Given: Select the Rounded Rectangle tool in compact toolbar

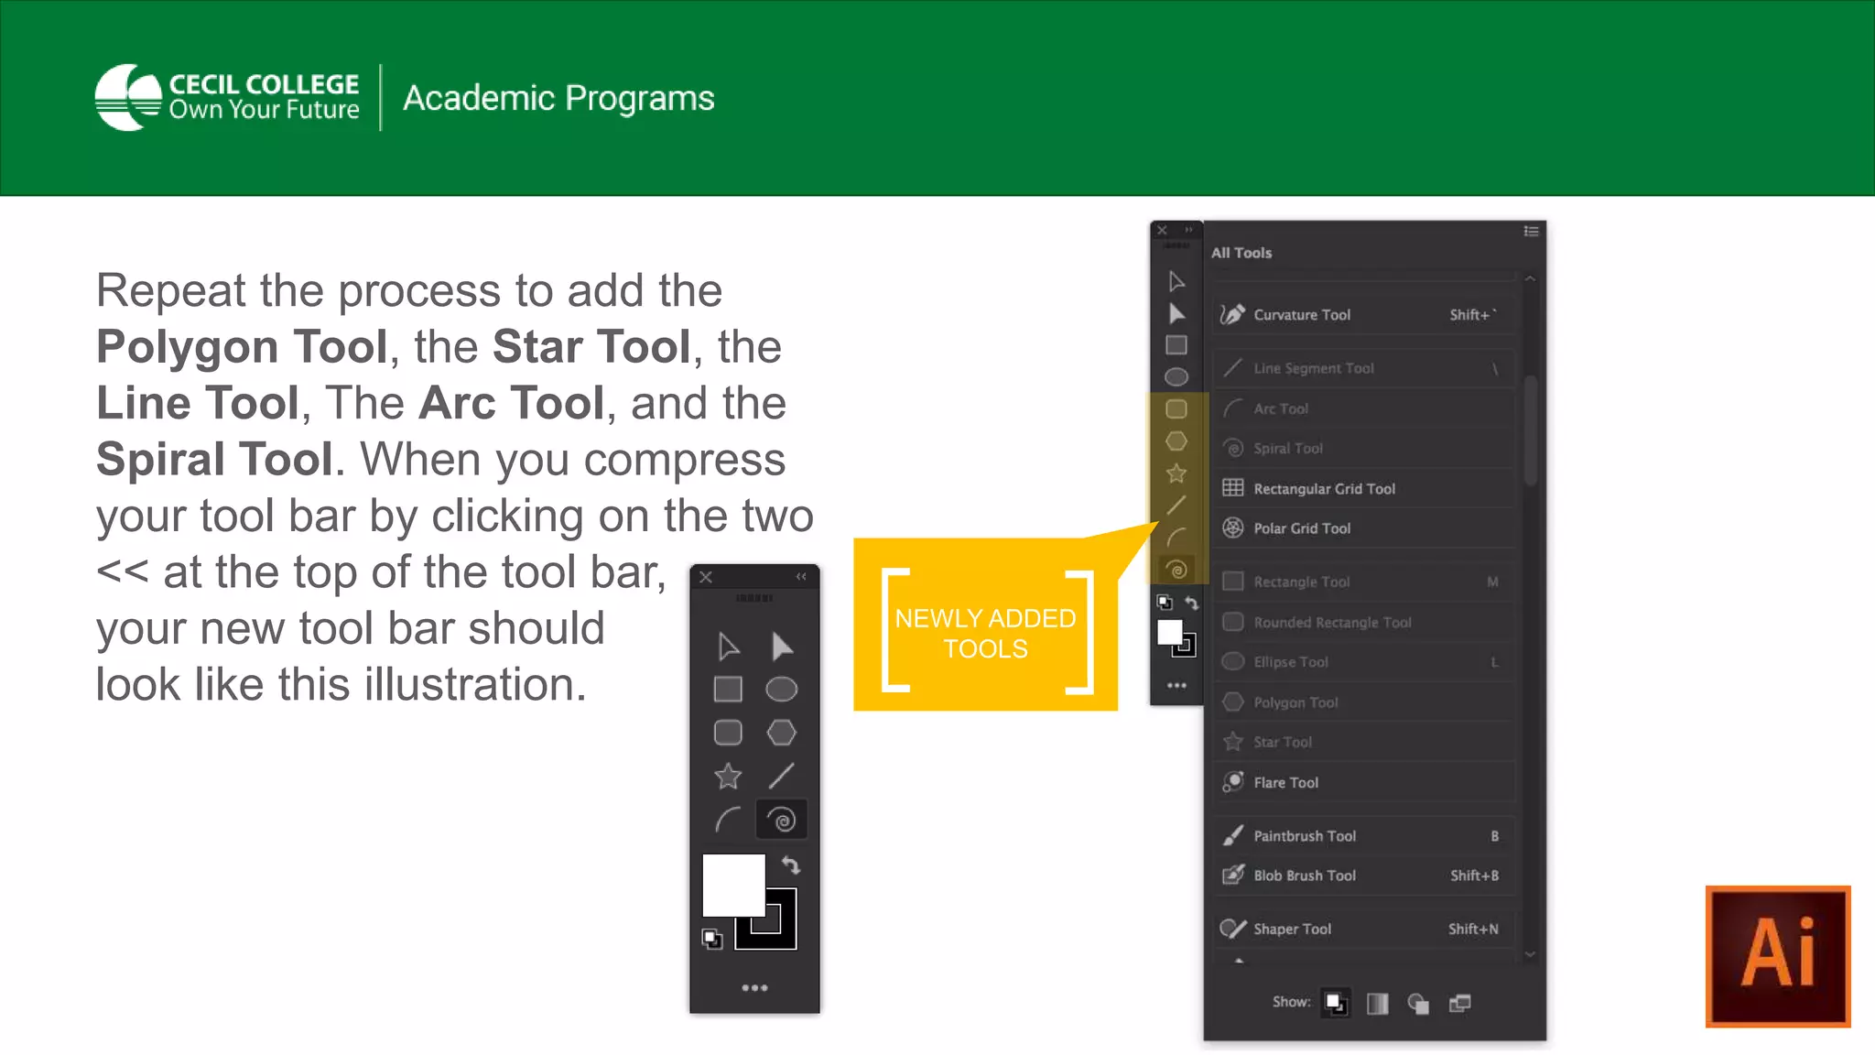Looking at the screenshot, I should point(728,733).
